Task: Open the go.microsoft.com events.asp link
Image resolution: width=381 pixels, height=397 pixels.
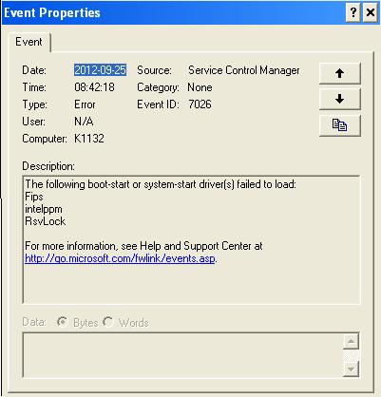Action: pyautogui.click(x=120, y=258)
